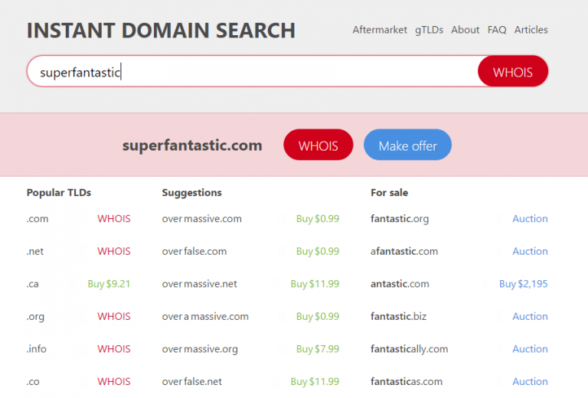Click the Make offer button
The image size is (588, 398).
[407, 145]
